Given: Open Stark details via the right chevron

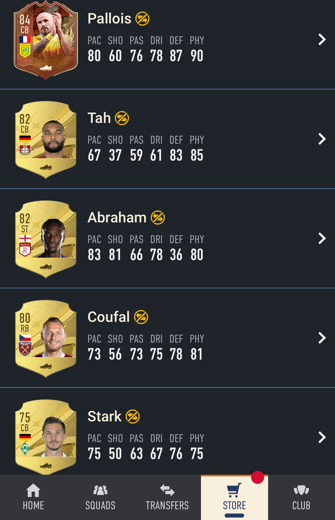Looking at the screenshot, I should point(322,438).
